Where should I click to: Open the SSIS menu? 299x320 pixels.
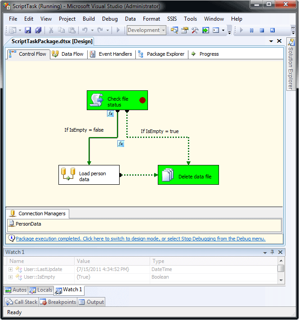[172, 19]
